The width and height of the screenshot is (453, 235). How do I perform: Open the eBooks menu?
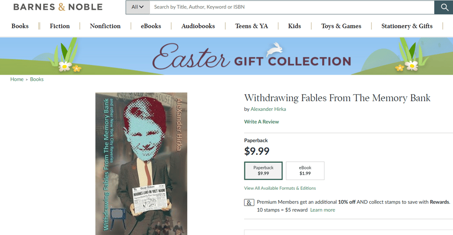151,26
